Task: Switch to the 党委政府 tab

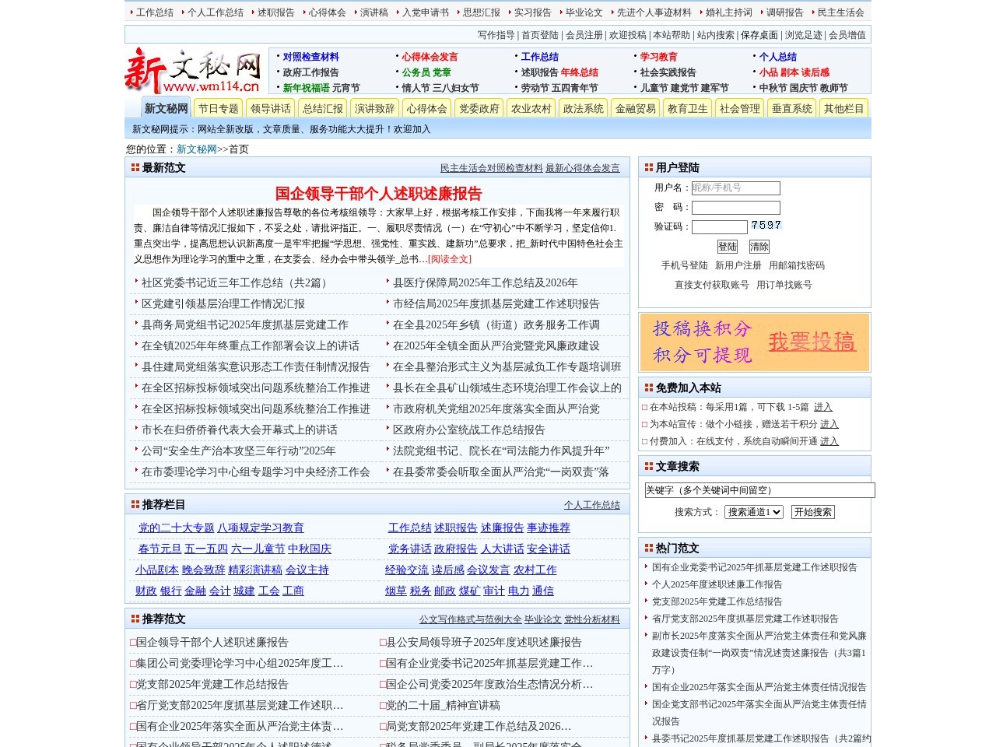Action: pos(479,108)
